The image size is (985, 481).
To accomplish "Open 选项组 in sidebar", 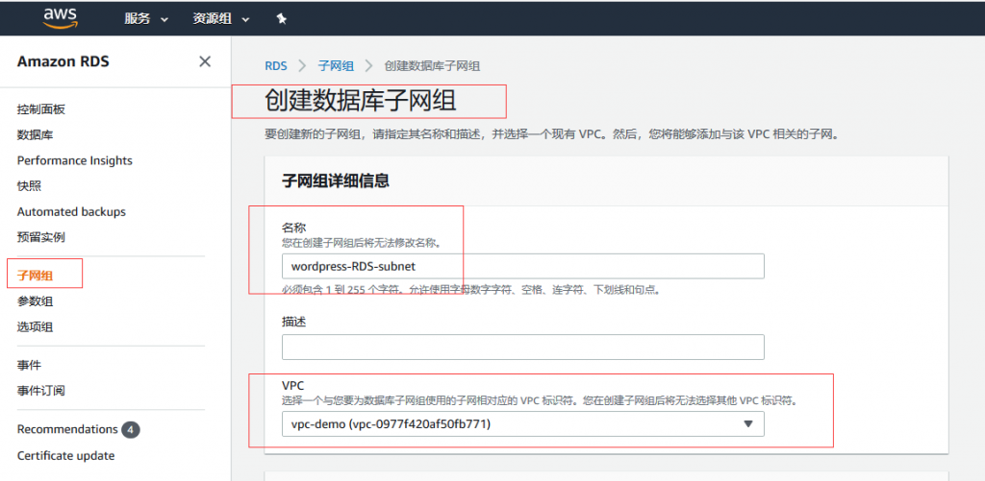I will point(36,326).
